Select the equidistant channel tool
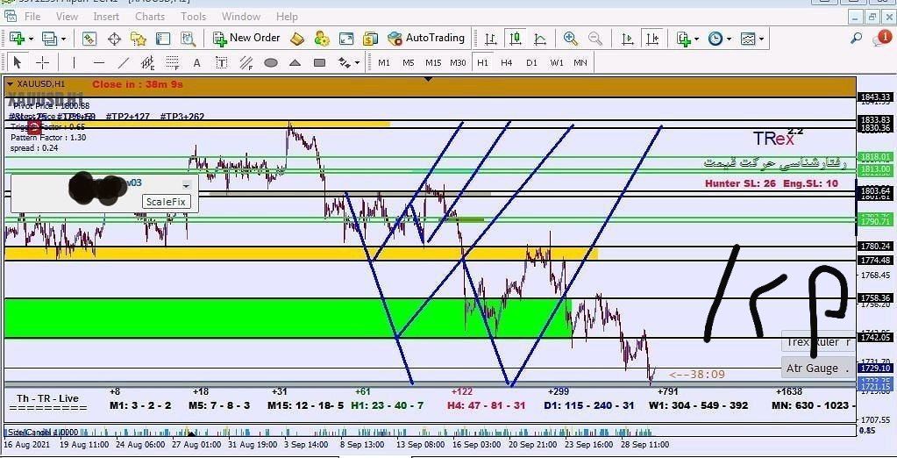This screenshot has width=897, height=458. [x=147, y=62]
